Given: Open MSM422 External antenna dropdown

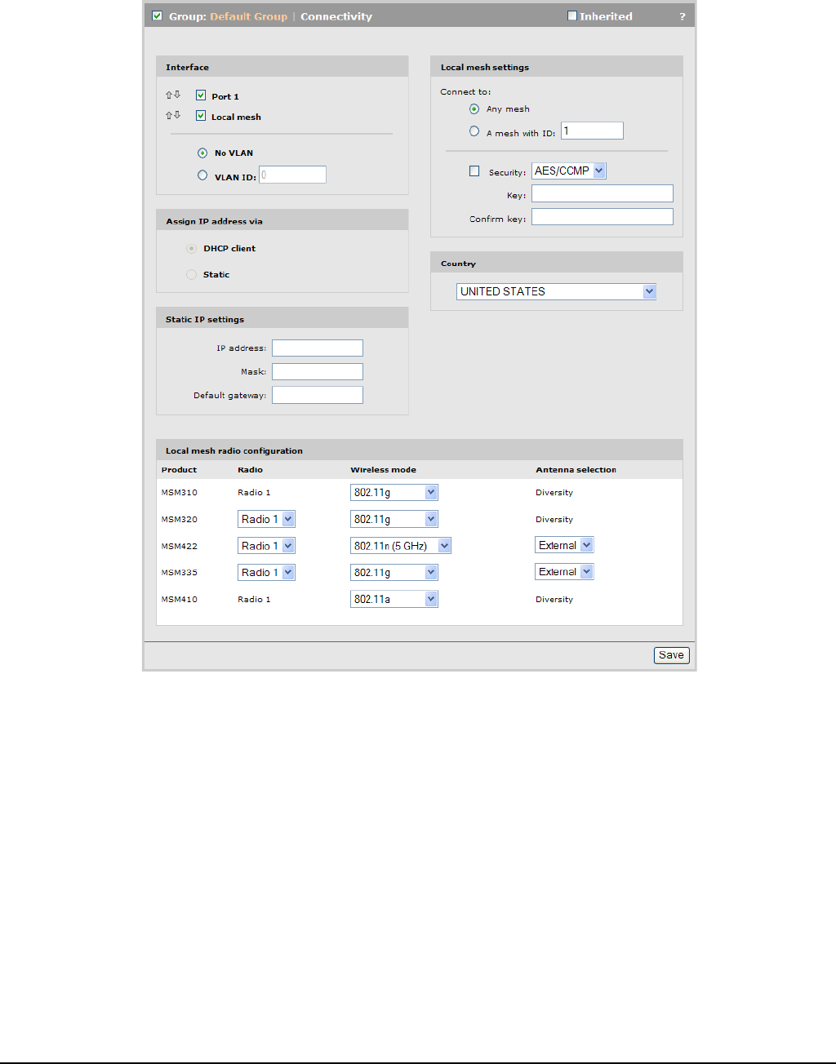Looking at the screenshot, I should point(564,545).
